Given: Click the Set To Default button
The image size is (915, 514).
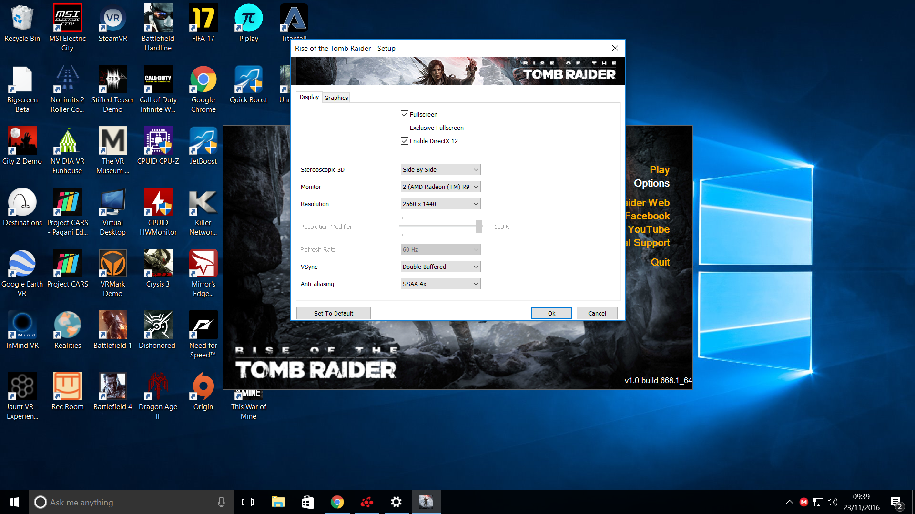Looking at the screenshot, I should (334, 313).
